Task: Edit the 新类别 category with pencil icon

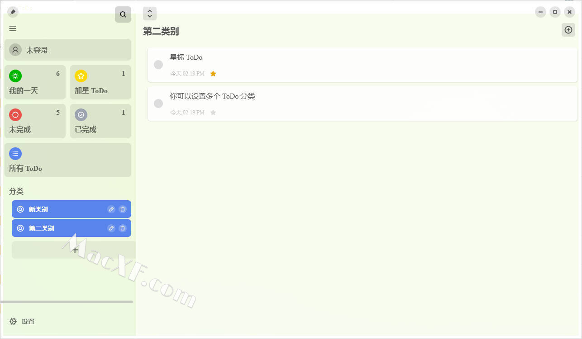Action: (111, 209)
